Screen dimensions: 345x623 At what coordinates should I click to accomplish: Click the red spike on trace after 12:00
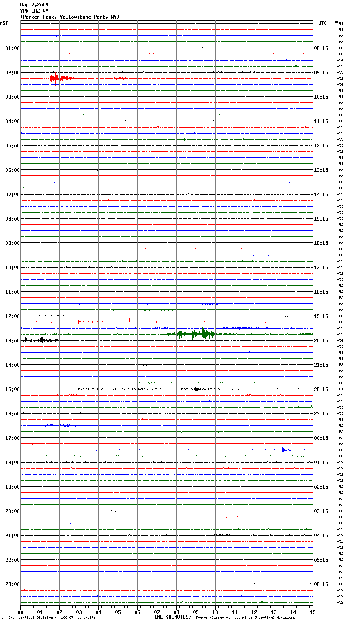click(x=130, y=322)
